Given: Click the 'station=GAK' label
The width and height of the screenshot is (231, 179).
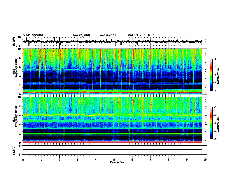Looking at the screenshot, I should click(108, 35).
